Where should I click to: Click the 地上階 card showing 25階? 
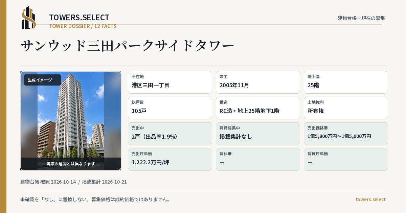346,82
